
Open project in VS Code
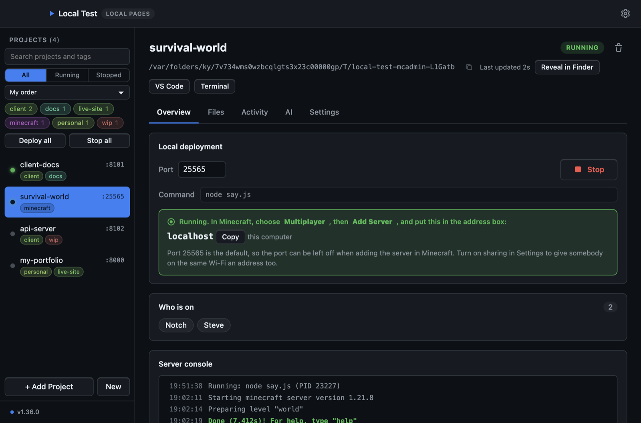[x=169, y=86]
